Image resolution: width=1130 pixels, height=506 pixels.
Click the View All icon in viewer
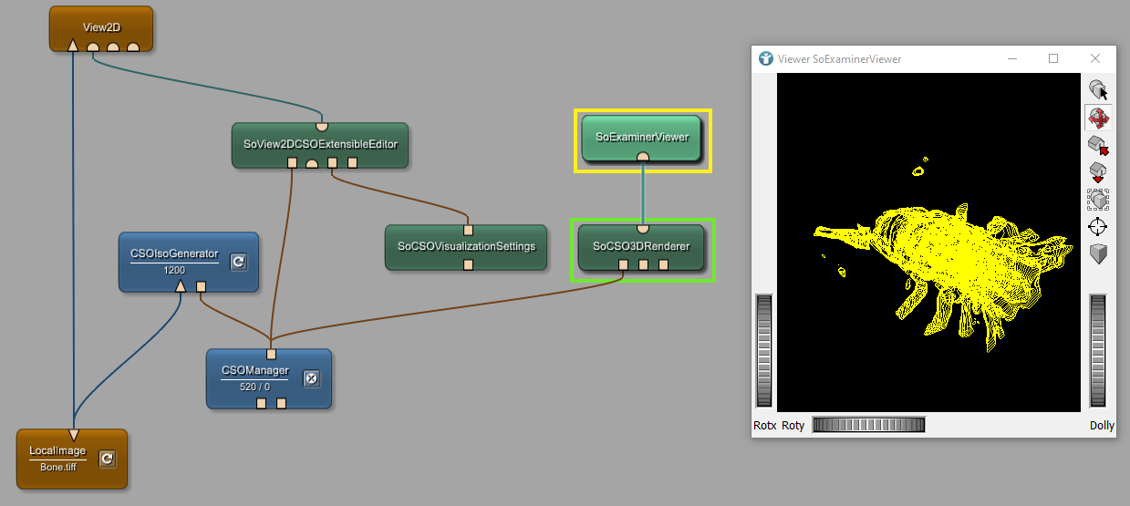(x=1098, y=199)
